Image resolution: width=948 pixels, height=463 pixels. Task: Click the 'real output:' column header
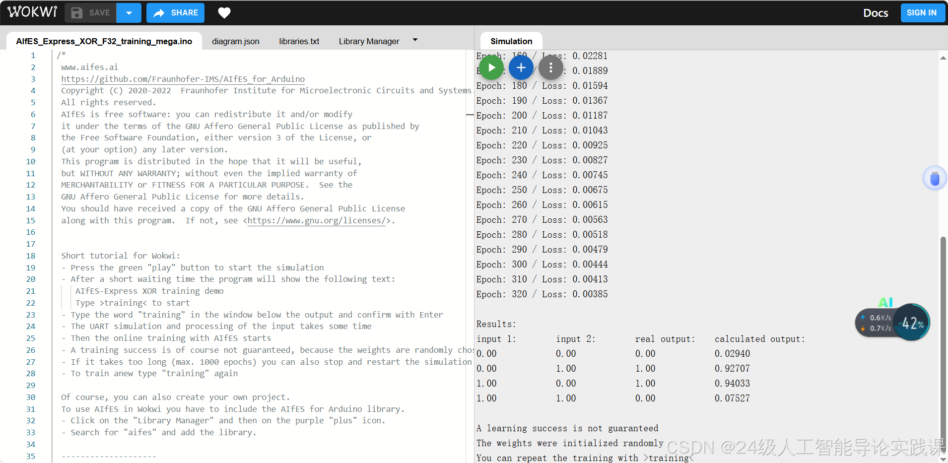click(665, 339)
